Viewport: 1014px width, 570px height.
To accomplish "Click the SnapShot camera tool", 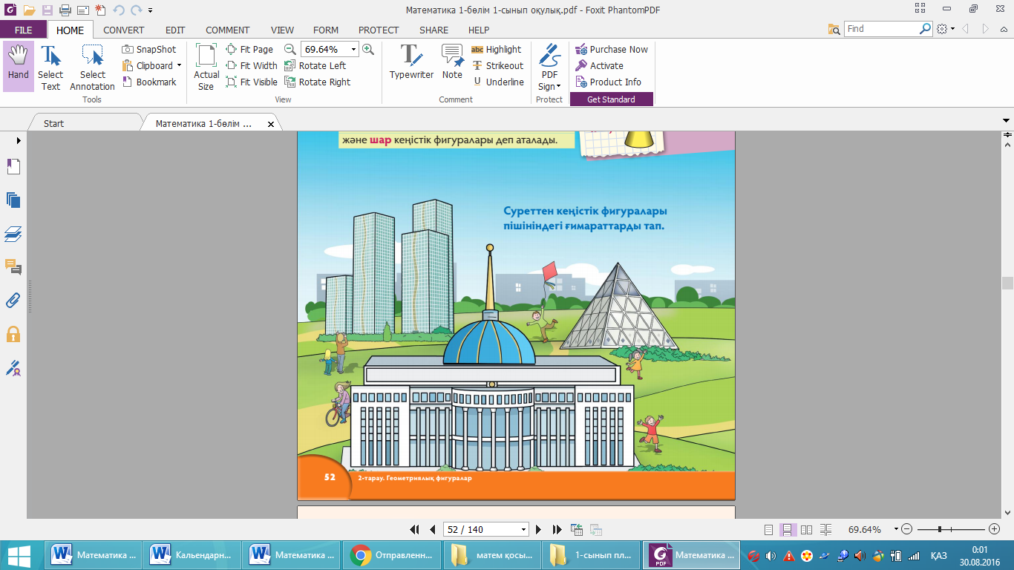I will pos(149,50).
